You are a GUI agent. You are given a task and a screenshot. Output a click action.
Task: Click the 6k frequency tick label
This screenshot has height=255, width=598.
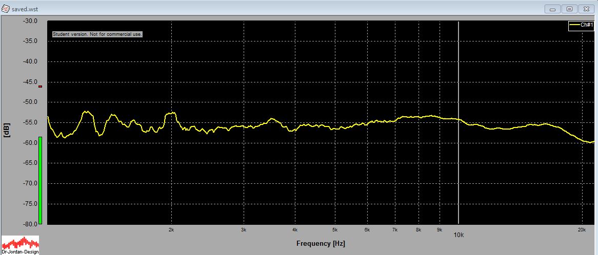coord(367,230)
